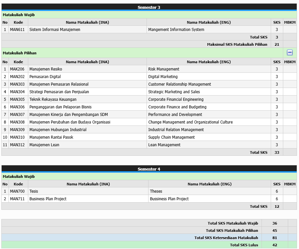Select the elective Total SKS value 33

(x=277, y=152)
